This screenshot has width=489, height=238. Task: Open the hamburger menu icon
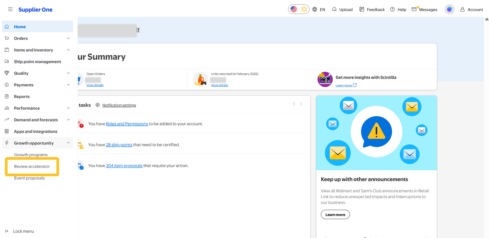(10, 9)
